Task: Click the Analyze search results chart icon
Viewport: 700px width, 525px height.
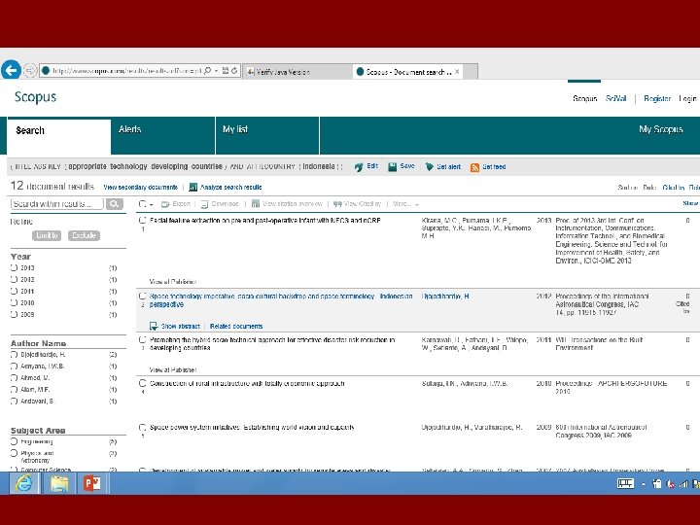Action: [x=192, y=187]
